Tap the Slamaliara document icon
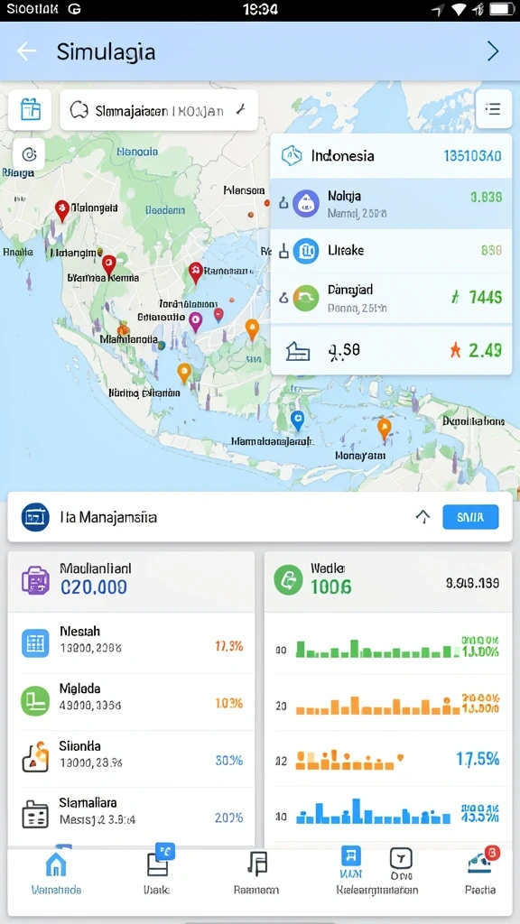 (x=35, y=815)
